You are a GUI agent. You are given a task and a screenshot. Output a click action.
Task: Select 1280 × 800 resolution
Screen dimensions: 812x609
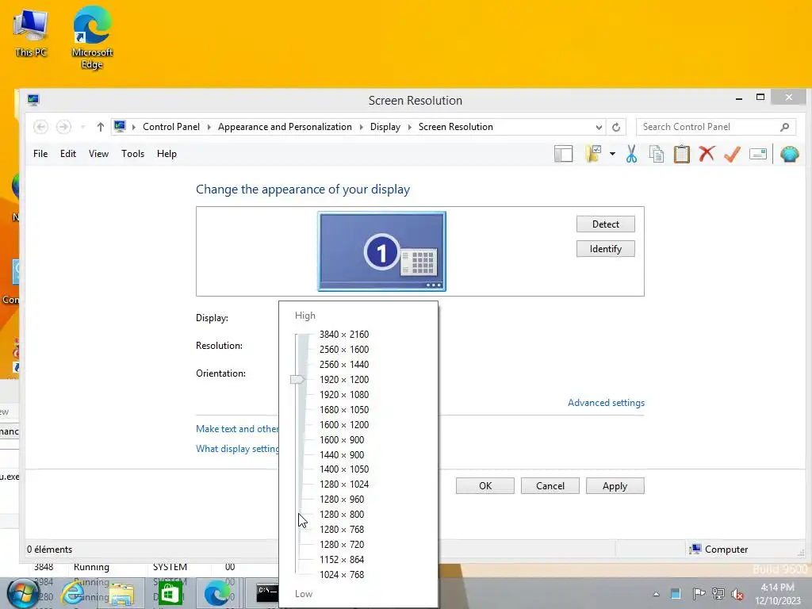342,514
